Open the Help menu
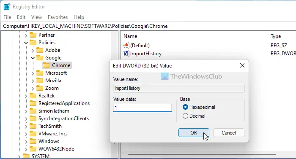The image size is (296, 159). tap(79, 17)
